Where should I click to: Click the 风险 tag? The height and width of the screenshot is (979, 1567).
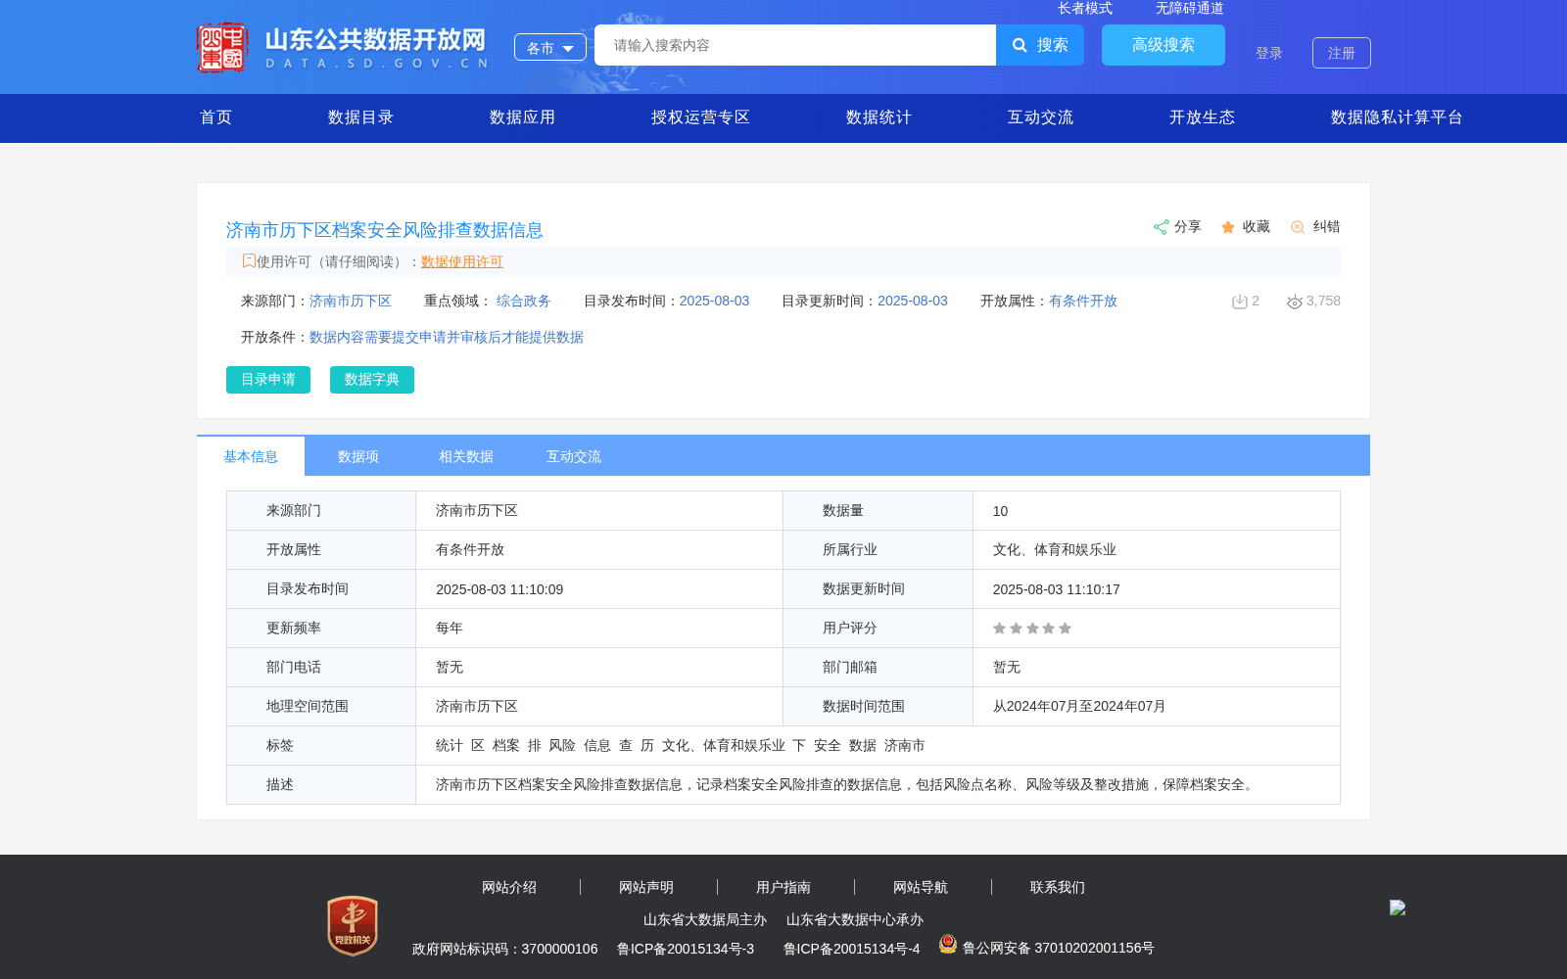[562, 746]
